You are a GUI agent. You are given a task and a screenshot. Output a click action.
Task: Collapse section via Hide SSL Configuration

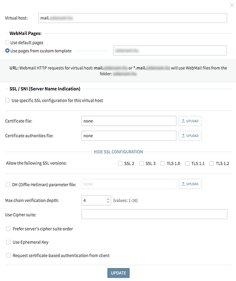(119, 152)
